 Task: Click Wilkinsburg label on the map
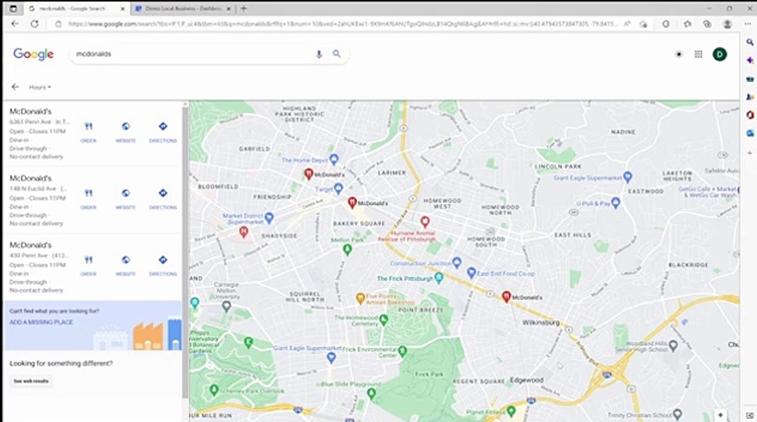point(541,323)
